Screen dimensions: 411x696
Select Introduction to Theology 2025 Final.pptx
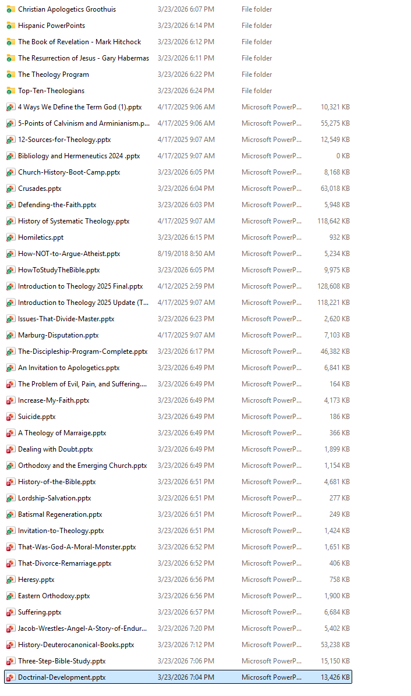pos(80,286)
